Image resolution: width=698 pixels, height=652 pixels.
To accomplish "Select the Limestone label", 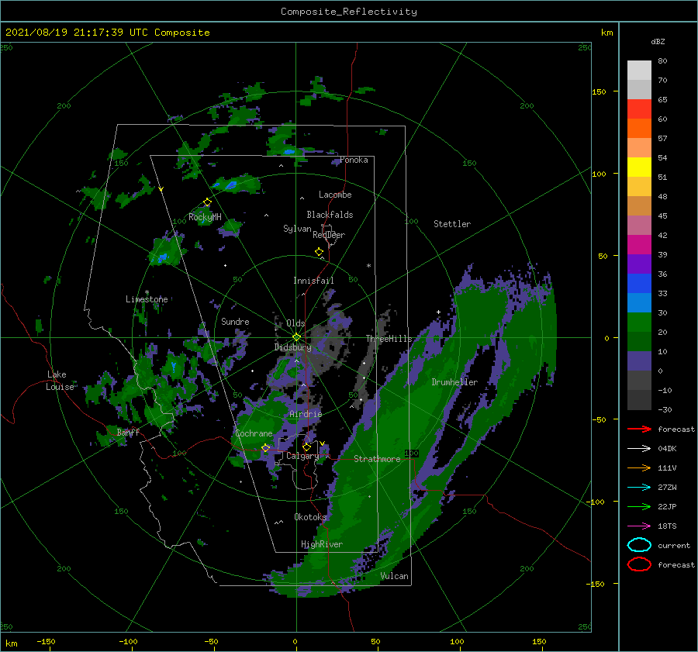I will tap(147, 299).
